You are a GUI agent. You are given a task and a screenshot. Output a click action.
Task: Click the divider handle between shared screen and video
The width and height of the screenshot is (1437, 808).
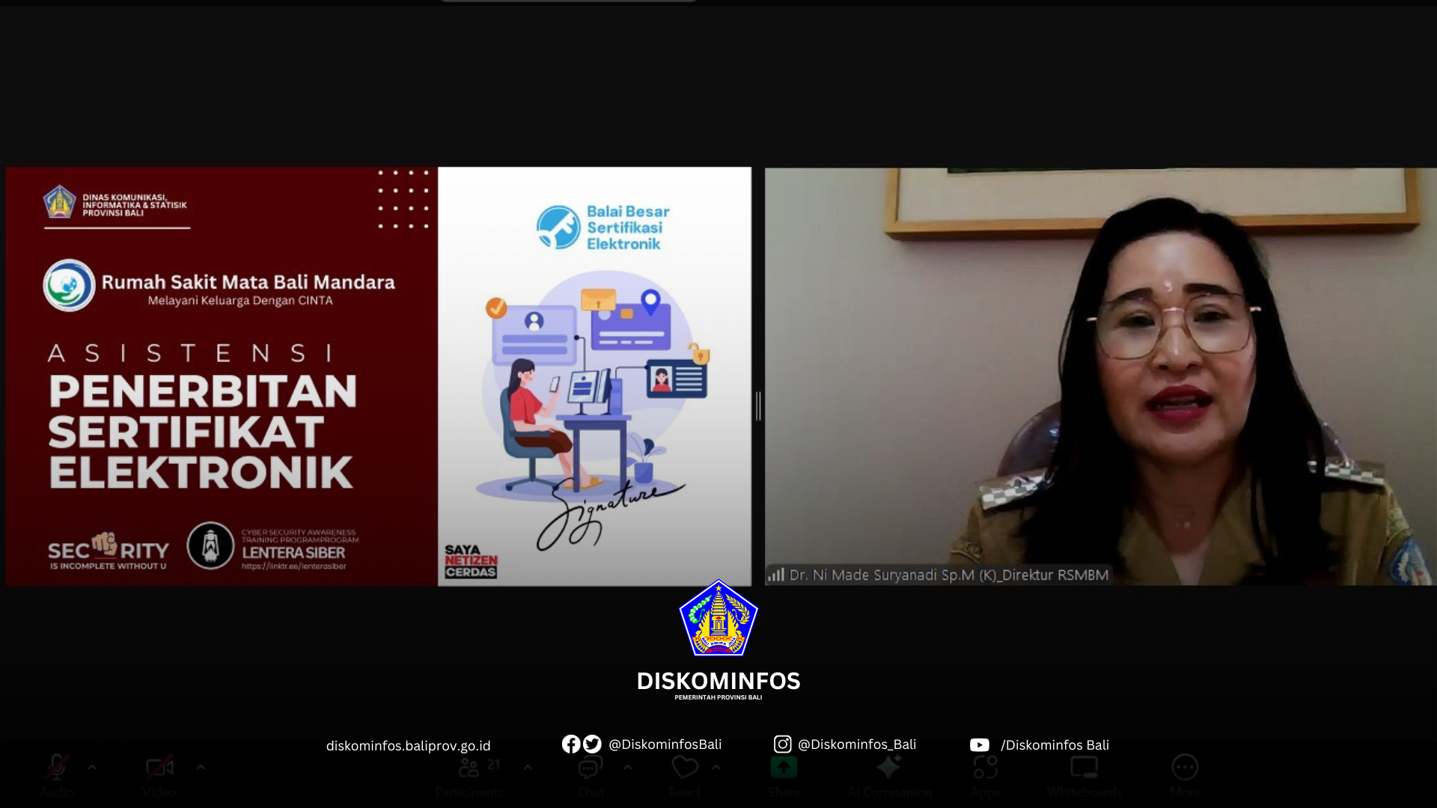point(758,406)
